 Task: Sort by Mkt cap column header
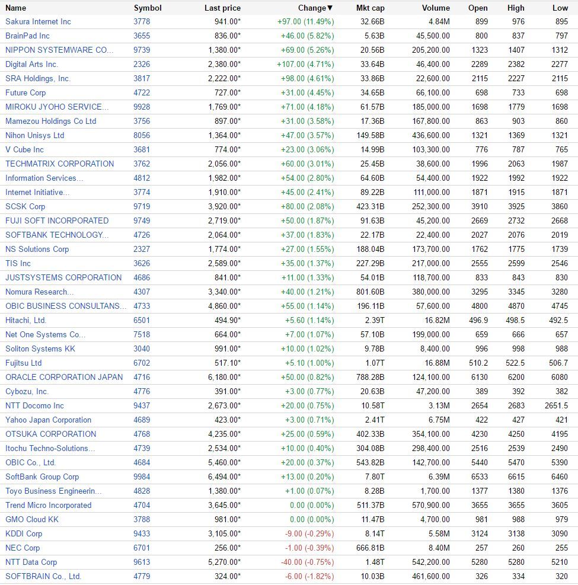click(370, 8)
